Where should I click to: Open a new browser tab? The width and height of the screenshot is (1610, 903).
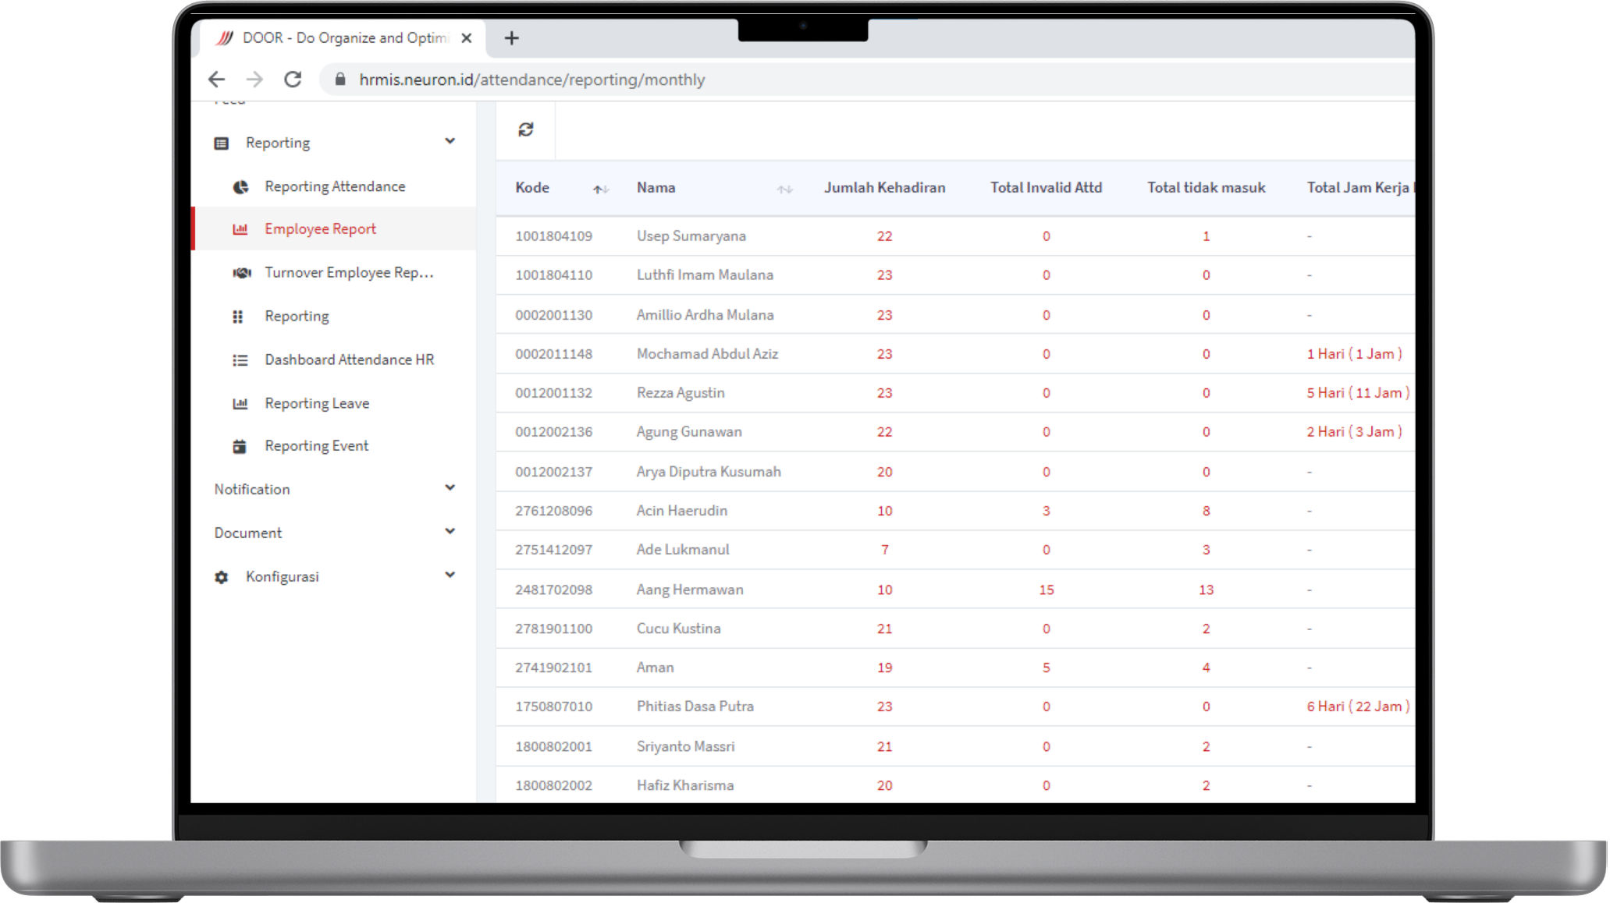511,38
